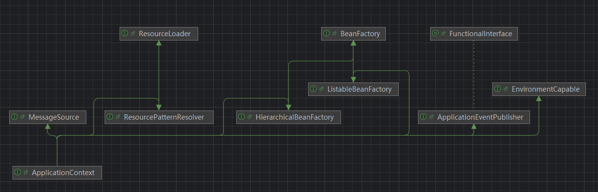Select the ResourcePatternResolver node
This screenshot has height=192, width=598.
(x=159, y=117)
